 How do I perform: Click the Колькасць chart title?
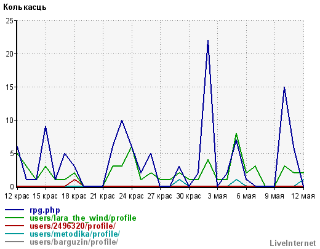click(x=25, y=7)
